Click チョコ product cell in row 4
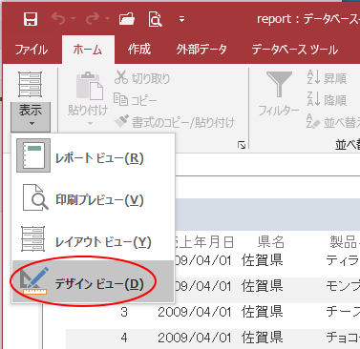Viewport: 360px width, 349px height. tap(343, 338)
